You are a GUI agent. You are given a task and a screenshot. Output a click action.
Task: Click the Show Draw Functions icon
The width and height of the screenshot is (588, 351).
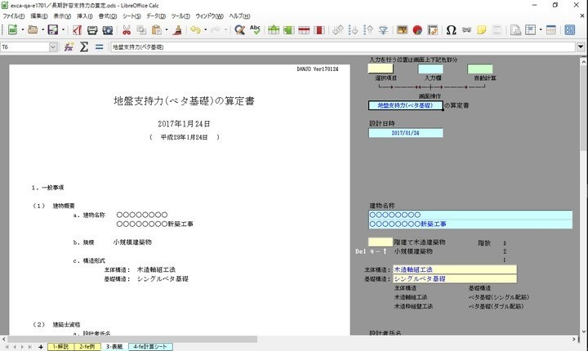[570, 30]
